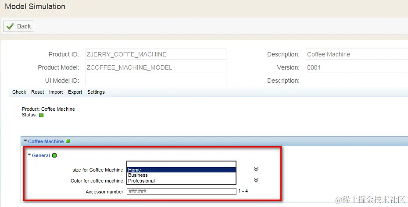The width and height of the screenshot is (408, 207).
Task: Click the Coffee Machine description field
Action: pyautogui.click(x=357, y=54)
